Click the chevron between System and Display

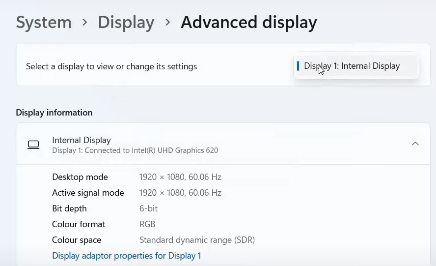point(85,22)
